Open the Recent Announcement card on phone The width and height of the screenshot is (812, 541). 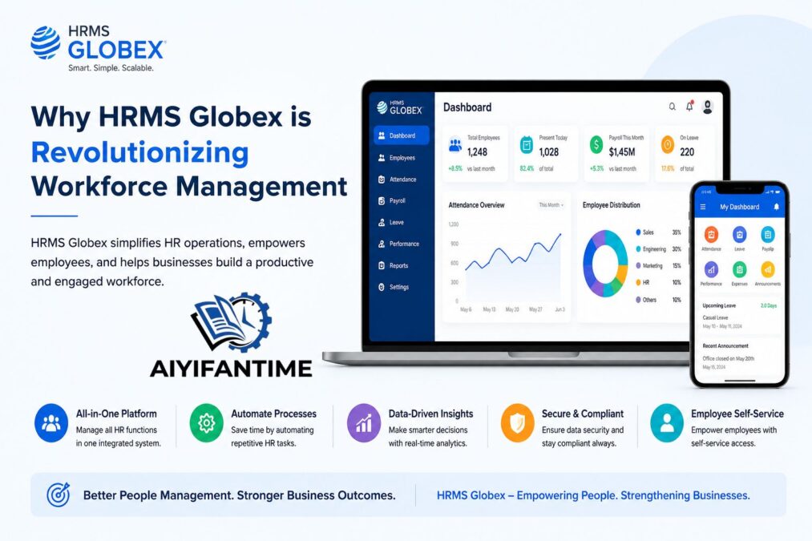(740, 356)
